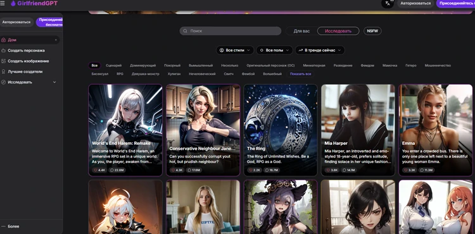Open the hamburger menu icon
Viewport: 475px width, 234px height.
pyautogui.click(x=3, y=4)
